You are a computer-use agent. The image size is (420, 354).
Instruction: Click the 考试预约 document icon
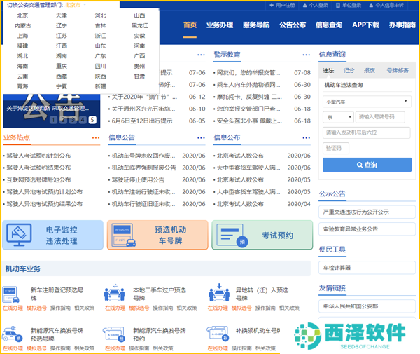click(232, 236)
